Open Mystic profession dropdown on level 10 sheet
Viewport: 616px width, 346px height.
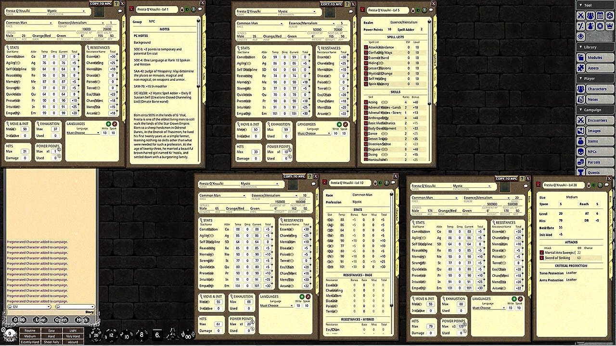pyautogui.click(x=259, y=184)
